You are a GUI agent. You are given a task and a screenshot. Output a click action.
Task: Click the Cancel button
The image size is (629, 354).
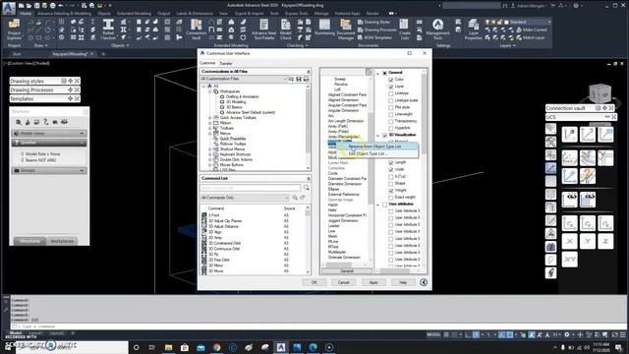pyautogui.click(x=343, y=282)
